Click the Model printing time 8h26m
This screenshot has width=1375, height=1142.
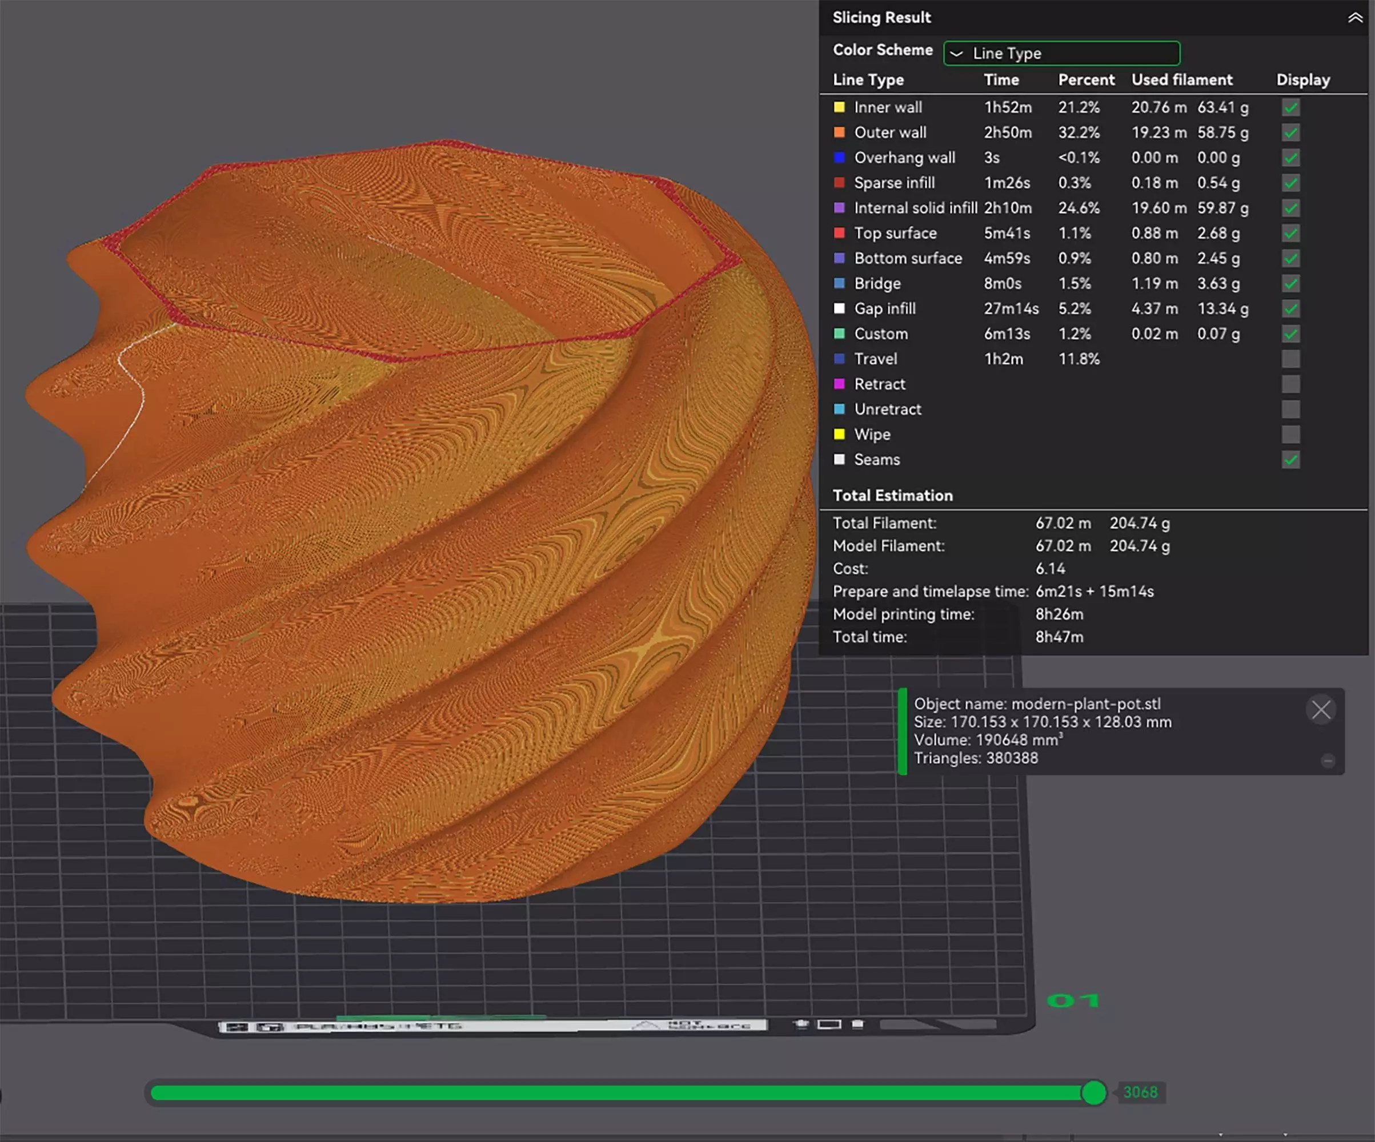[x=1059, y=614]
